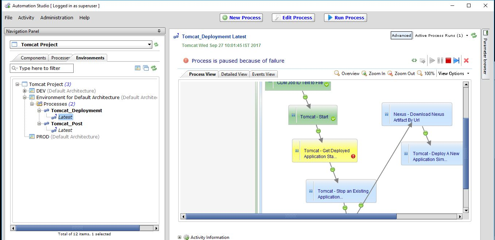
Task: Open the Help menu
Action: (84, 17)
